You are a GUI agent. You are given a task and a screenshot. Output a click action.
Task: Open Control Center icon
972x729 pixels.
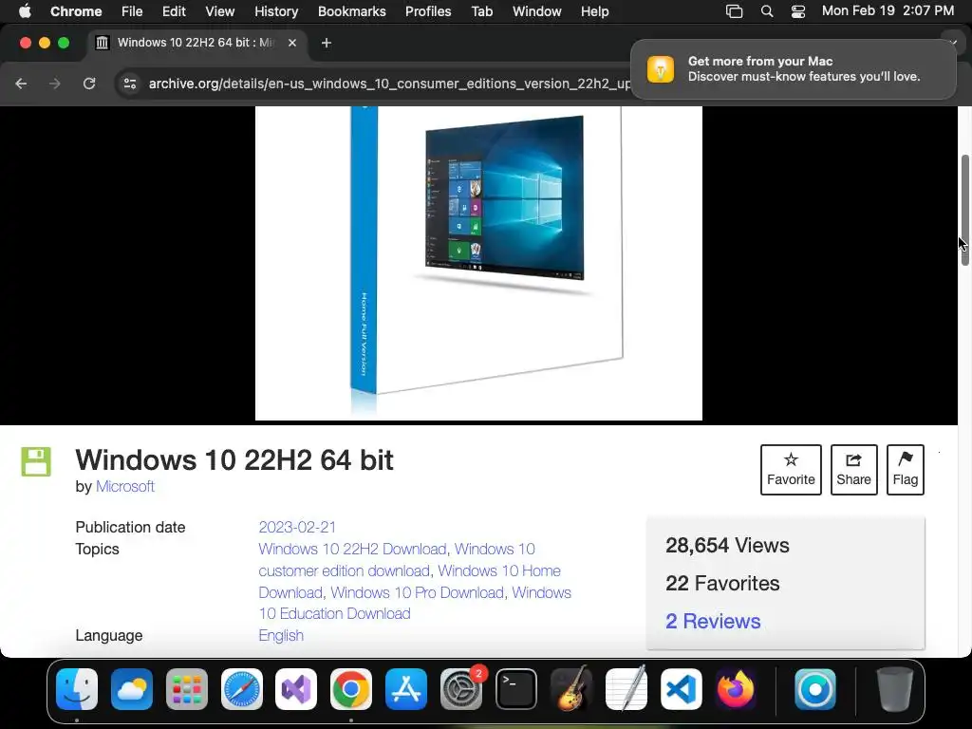[x=797, y=11]
